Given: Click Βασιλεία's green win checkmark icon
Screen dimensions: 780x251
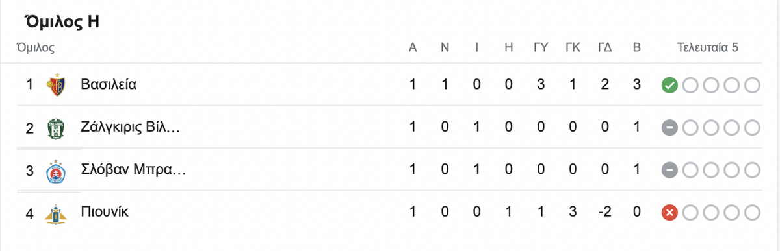Looking at the screenshot, I should [669, 85].
